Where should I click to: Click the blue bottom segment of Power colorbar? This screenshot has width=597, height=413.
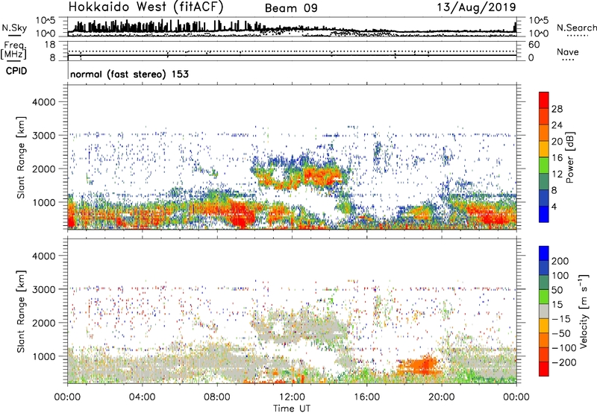pos(544,215)
